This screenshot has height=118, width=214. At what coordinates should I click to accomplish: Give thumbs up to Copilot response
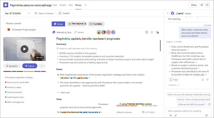click(x=203, y=80)
